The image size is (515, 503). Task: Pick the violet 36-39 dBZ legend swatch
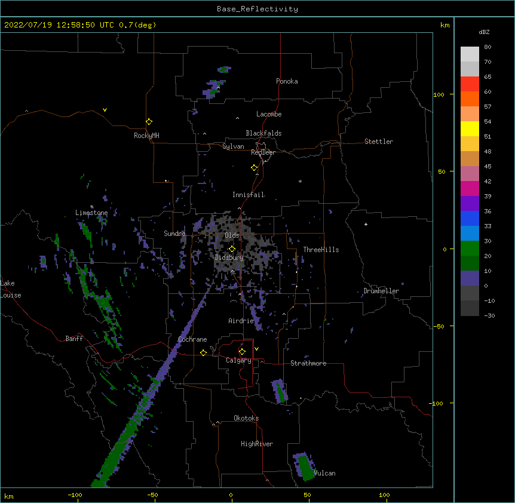click(470, 204)
